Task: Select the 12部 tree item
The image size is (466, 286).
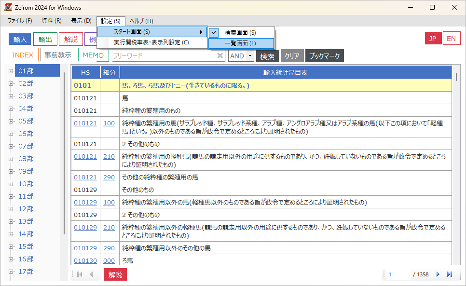Action: click(26, 209)
